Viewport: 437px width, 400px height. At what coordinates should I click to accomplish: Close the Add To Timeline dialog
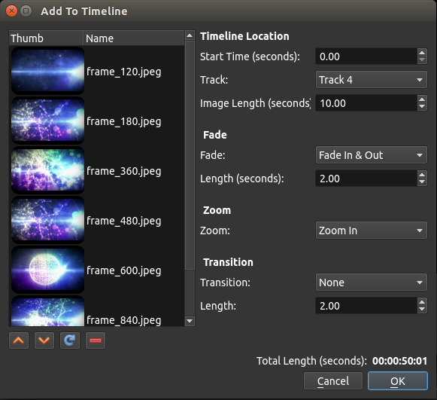pyautogui.click(x=12, y=11)
